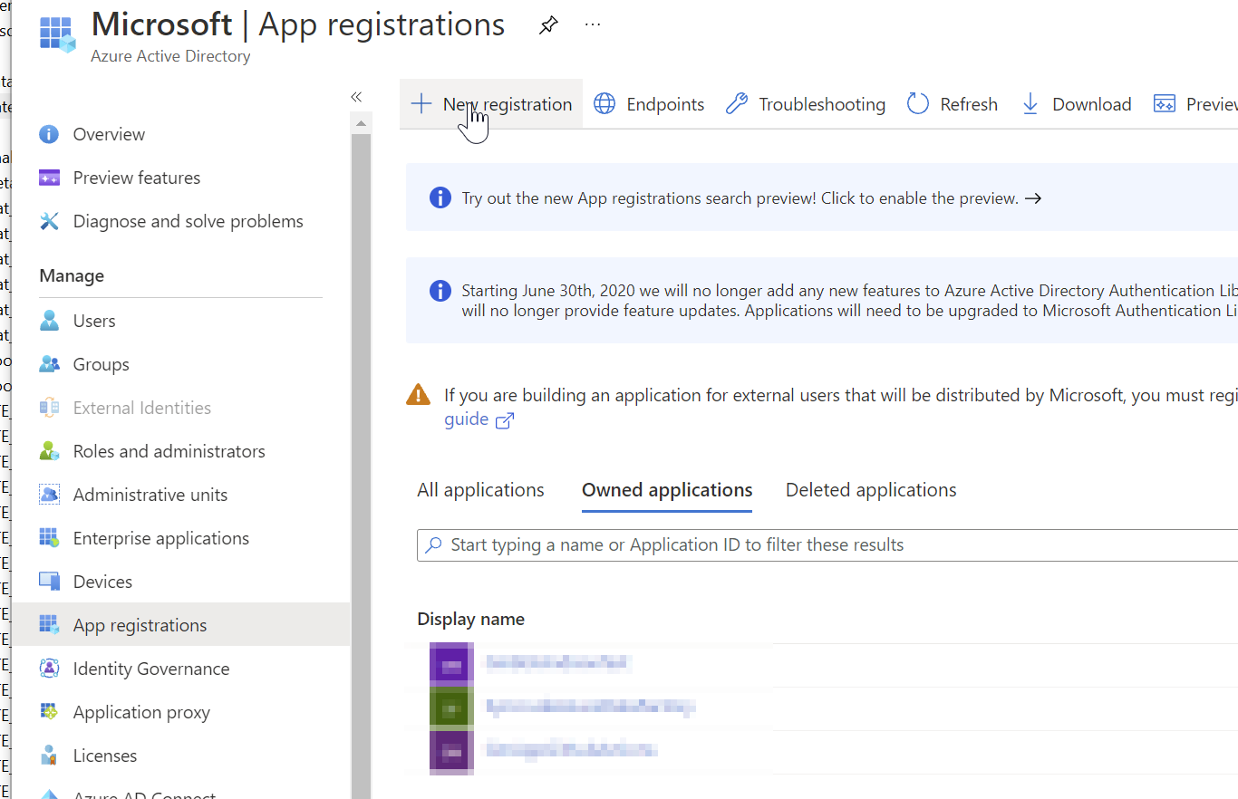Click the Administrative units icon

tap(49, 495)
